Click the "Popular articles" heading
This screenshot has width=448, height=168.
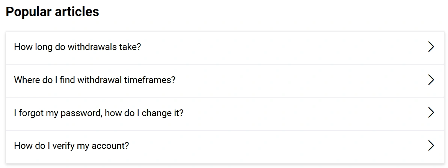coord(53,12)
